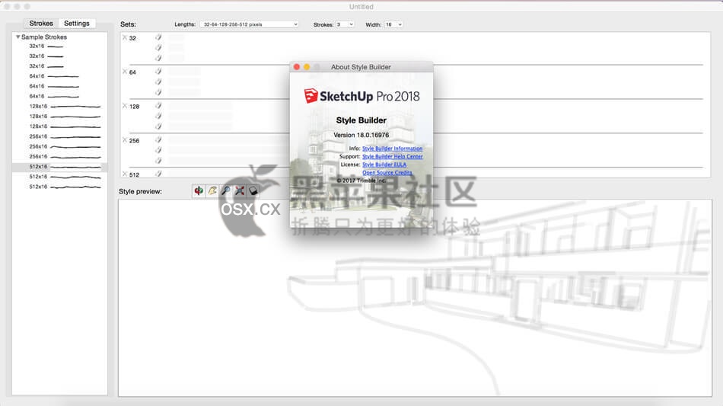Click the second stroke icon in set 256
The image size is (723, 406).
[158, 150]
